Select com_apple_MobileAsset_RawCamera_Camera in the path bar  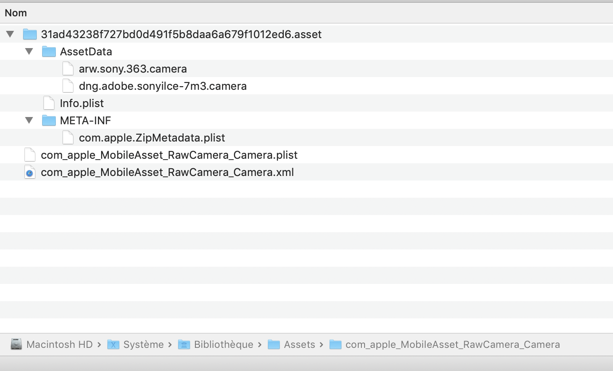[x=452, y=345]
